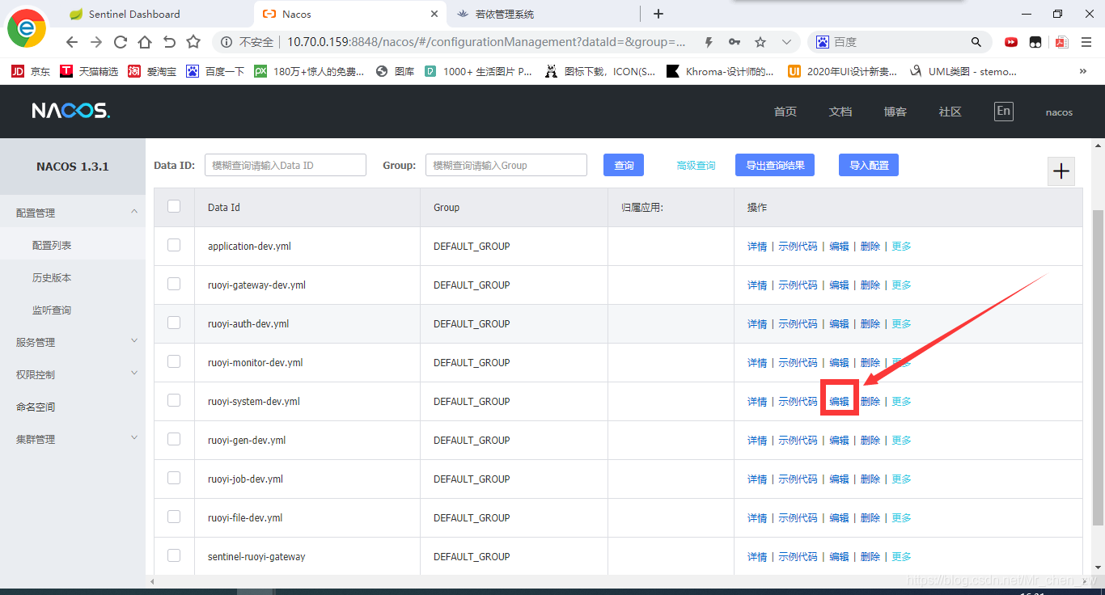Click the star icon next to the home button
This screenshot has width=1105, height=595.
pos(193,42)
